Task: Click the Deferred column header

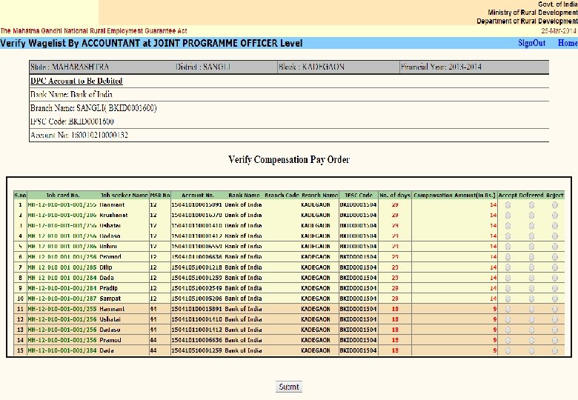Action: [x=531, y=196]
